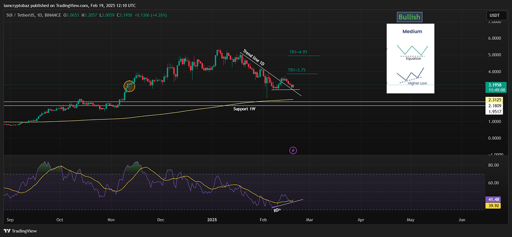
Task: Click the green Bullish badge
Action: click(409, 17)
